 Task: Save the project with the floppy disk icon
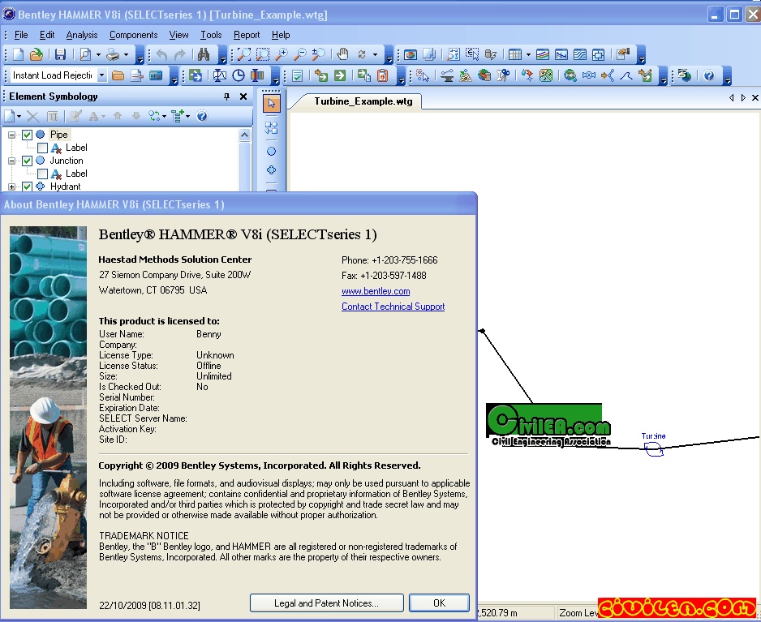click(60, 54)
